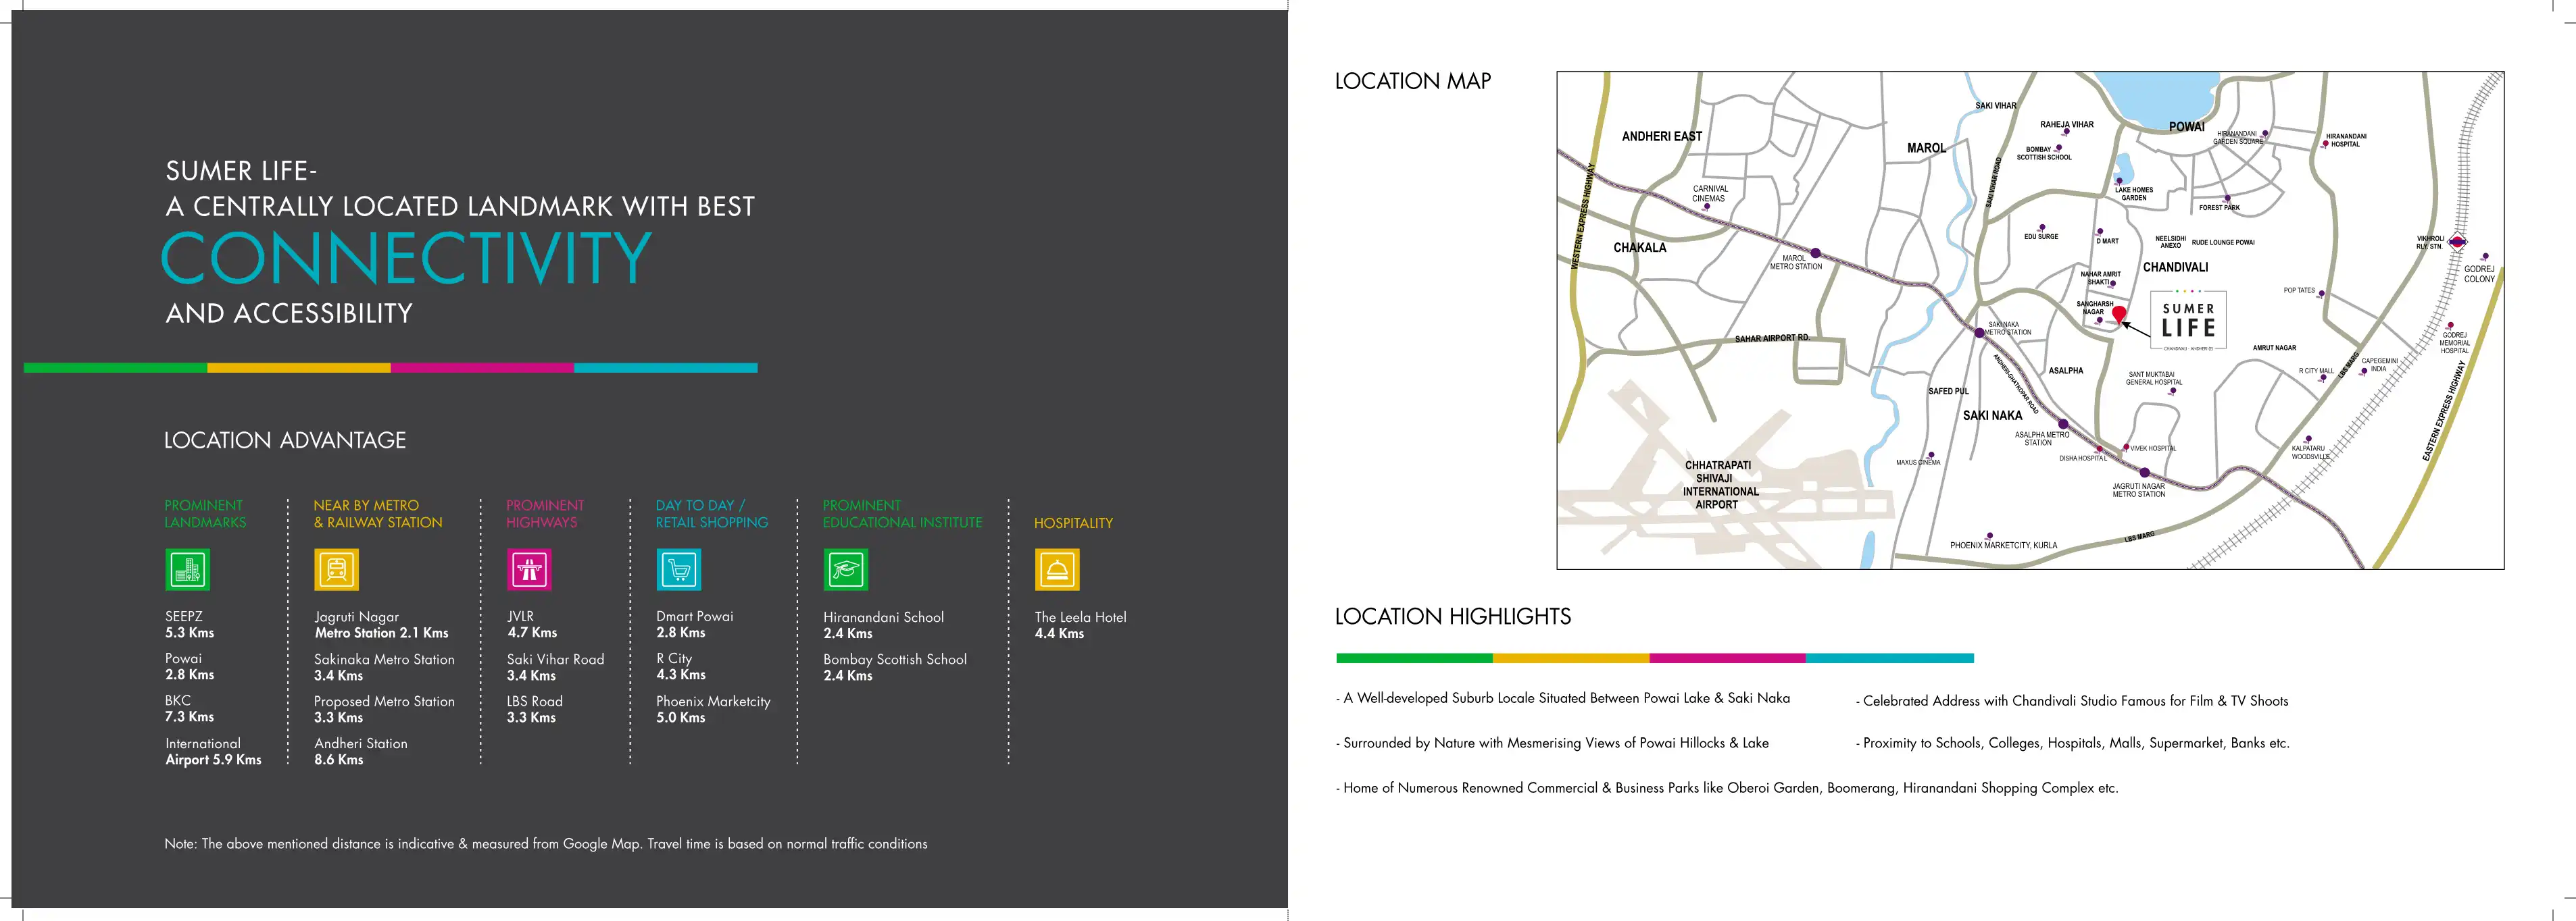Click the Vikhroli railway station roundel icon

click(x=2457, y=241)
